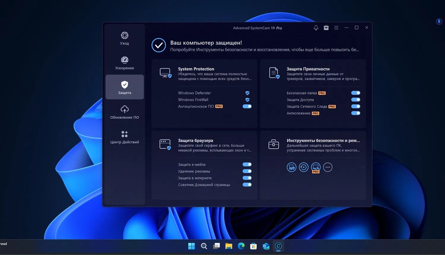Screen dimensions: 445x255
Task: Select the Ускорение sidebar icon
Action: [x=124, y=62]
